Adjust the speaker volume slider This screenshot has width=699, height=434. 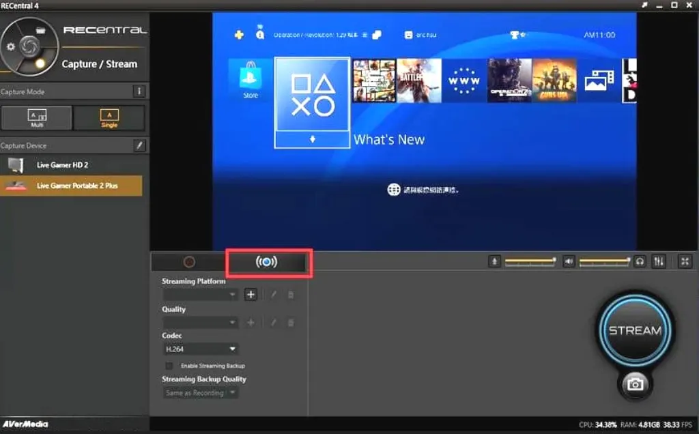605,261
